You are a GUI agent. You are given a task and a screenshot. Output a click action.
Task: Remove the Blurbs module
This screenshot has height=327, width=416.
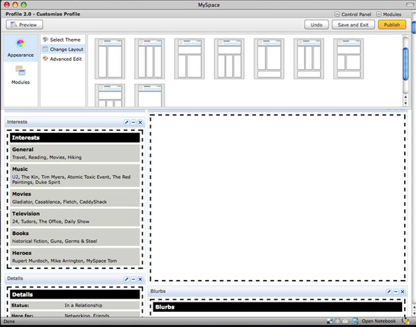click(x=403, y=291)
